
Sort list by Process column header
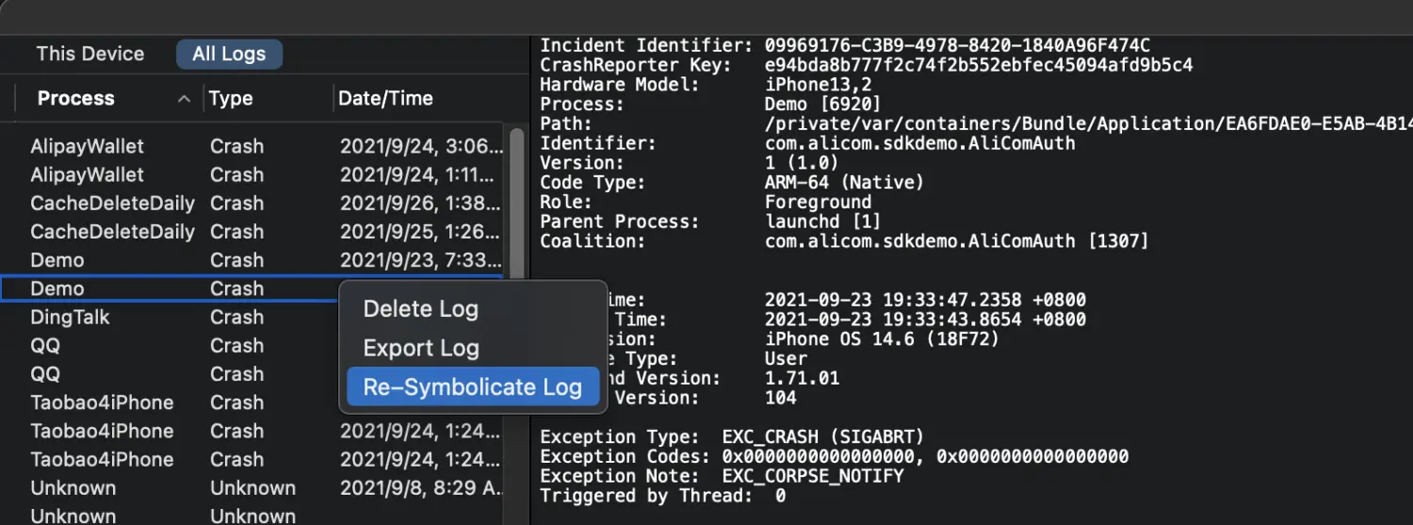75,98
